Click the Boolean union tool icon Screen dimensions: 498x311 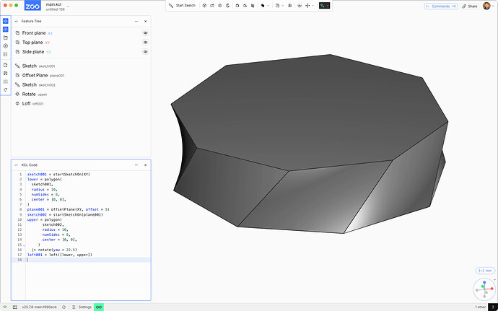click(x=262, y=6)
